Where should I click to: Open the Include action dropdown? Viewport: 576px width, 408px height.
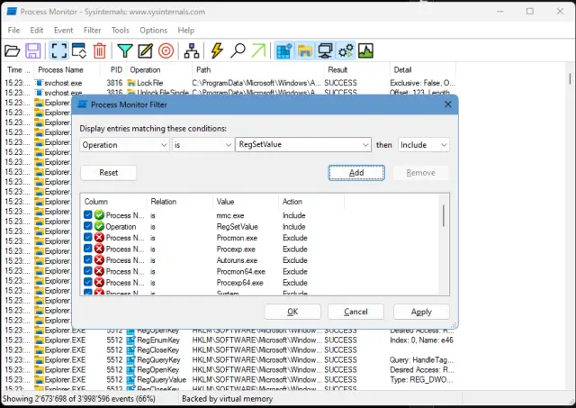pos(443,145)
